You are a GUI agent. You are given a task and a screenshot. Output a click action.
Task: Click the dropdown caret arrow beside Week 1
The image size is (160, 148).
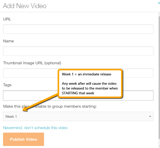coord(150,116)
